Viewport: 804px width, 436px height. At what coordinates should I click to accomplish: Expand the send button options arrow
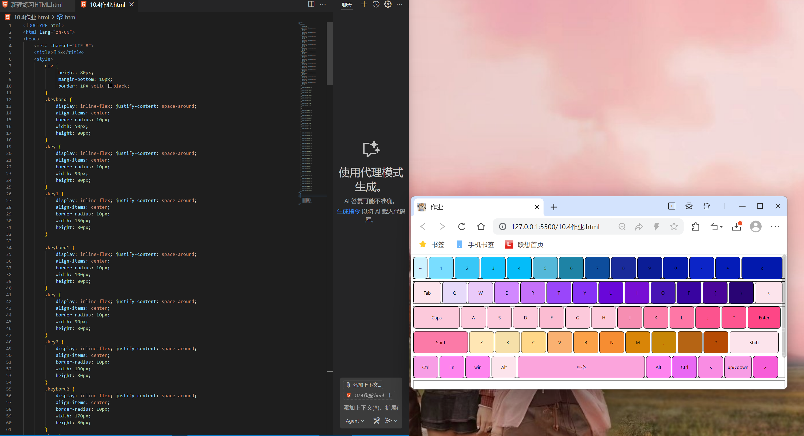[396, 421]
